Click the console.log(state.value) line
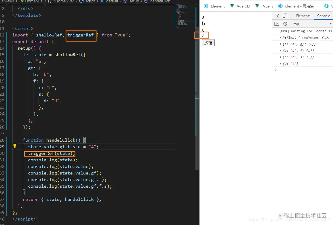The width and height of the screenshot is (333, 225). click(61, 166)
